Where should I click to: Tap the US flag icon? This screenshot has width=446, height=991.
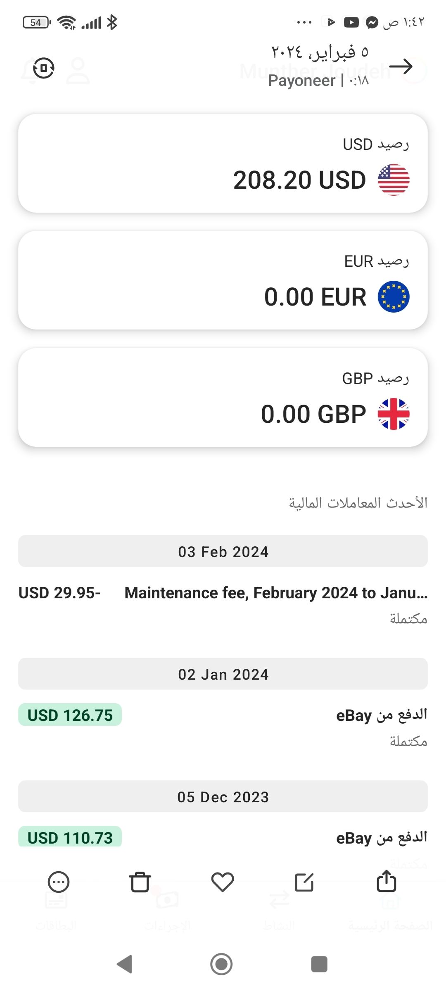[x=394, y=180]
